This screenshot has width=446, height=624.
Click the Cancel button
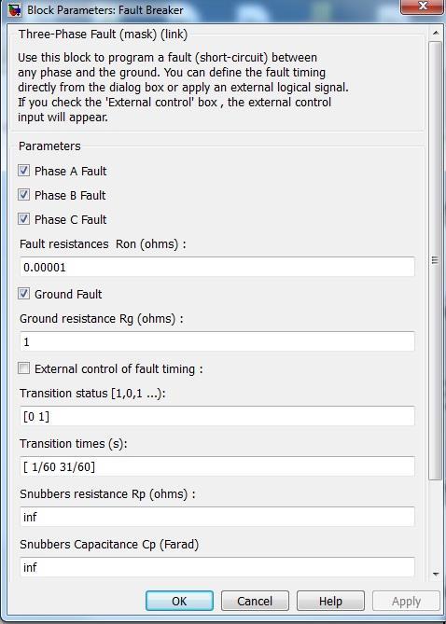255,601
